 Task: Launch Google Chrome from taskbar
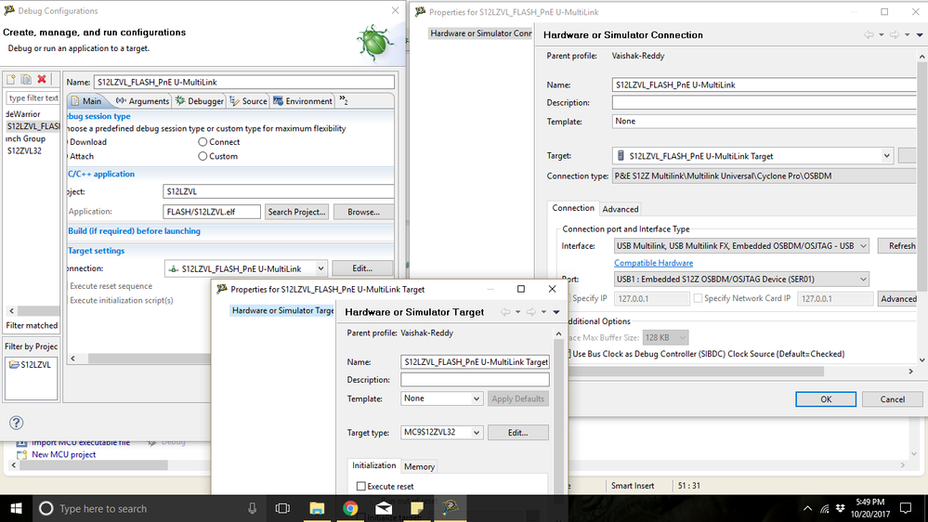point(350,508)
